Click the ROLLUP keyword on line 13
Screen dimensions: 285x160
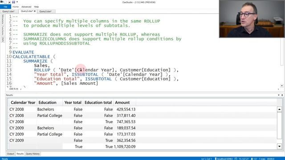pyautogui.click(x=42, y=70)
